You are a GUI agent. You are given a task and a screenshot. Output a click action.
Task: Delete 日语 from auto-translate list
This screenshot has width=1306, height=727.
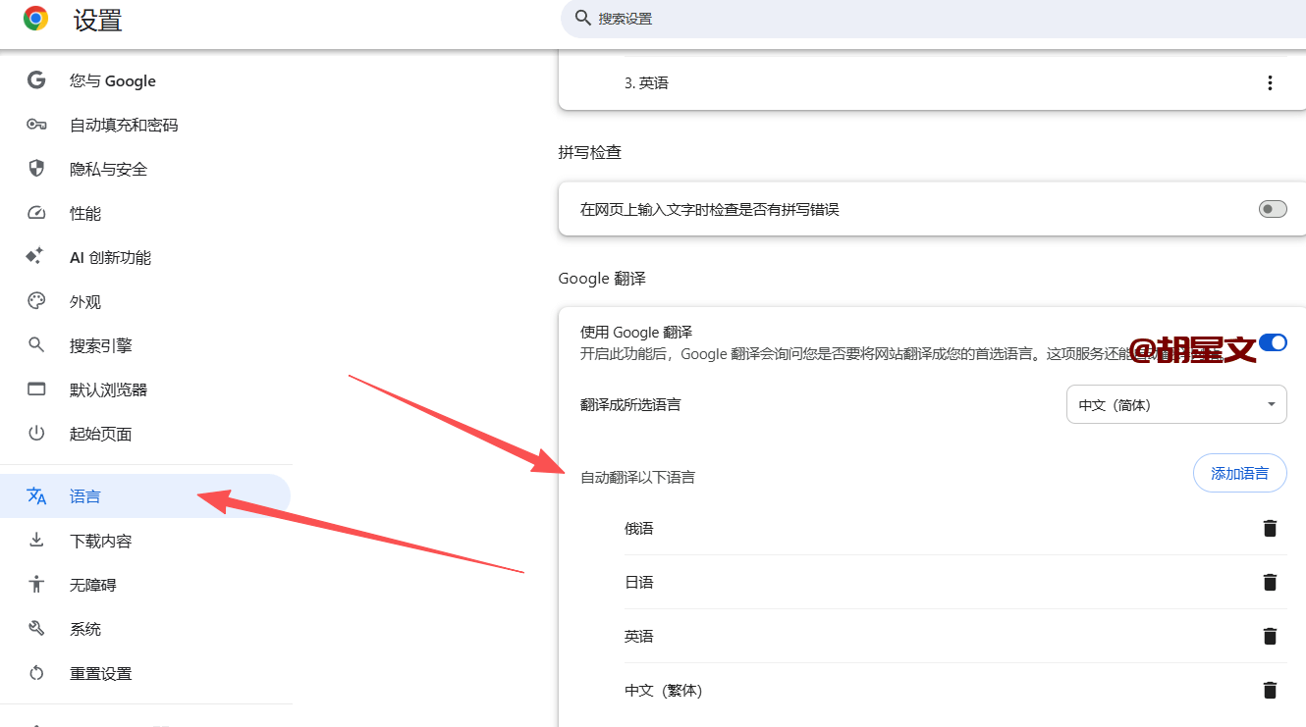tap(1270, 583)
